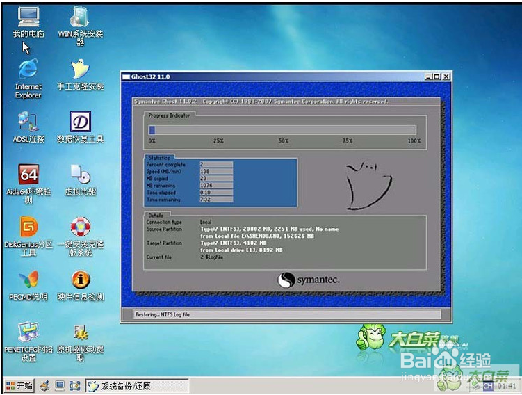This screenshot has height=395, width=522.
Task: Click the Time elapsed value 0:10
Action: [215, 192]
